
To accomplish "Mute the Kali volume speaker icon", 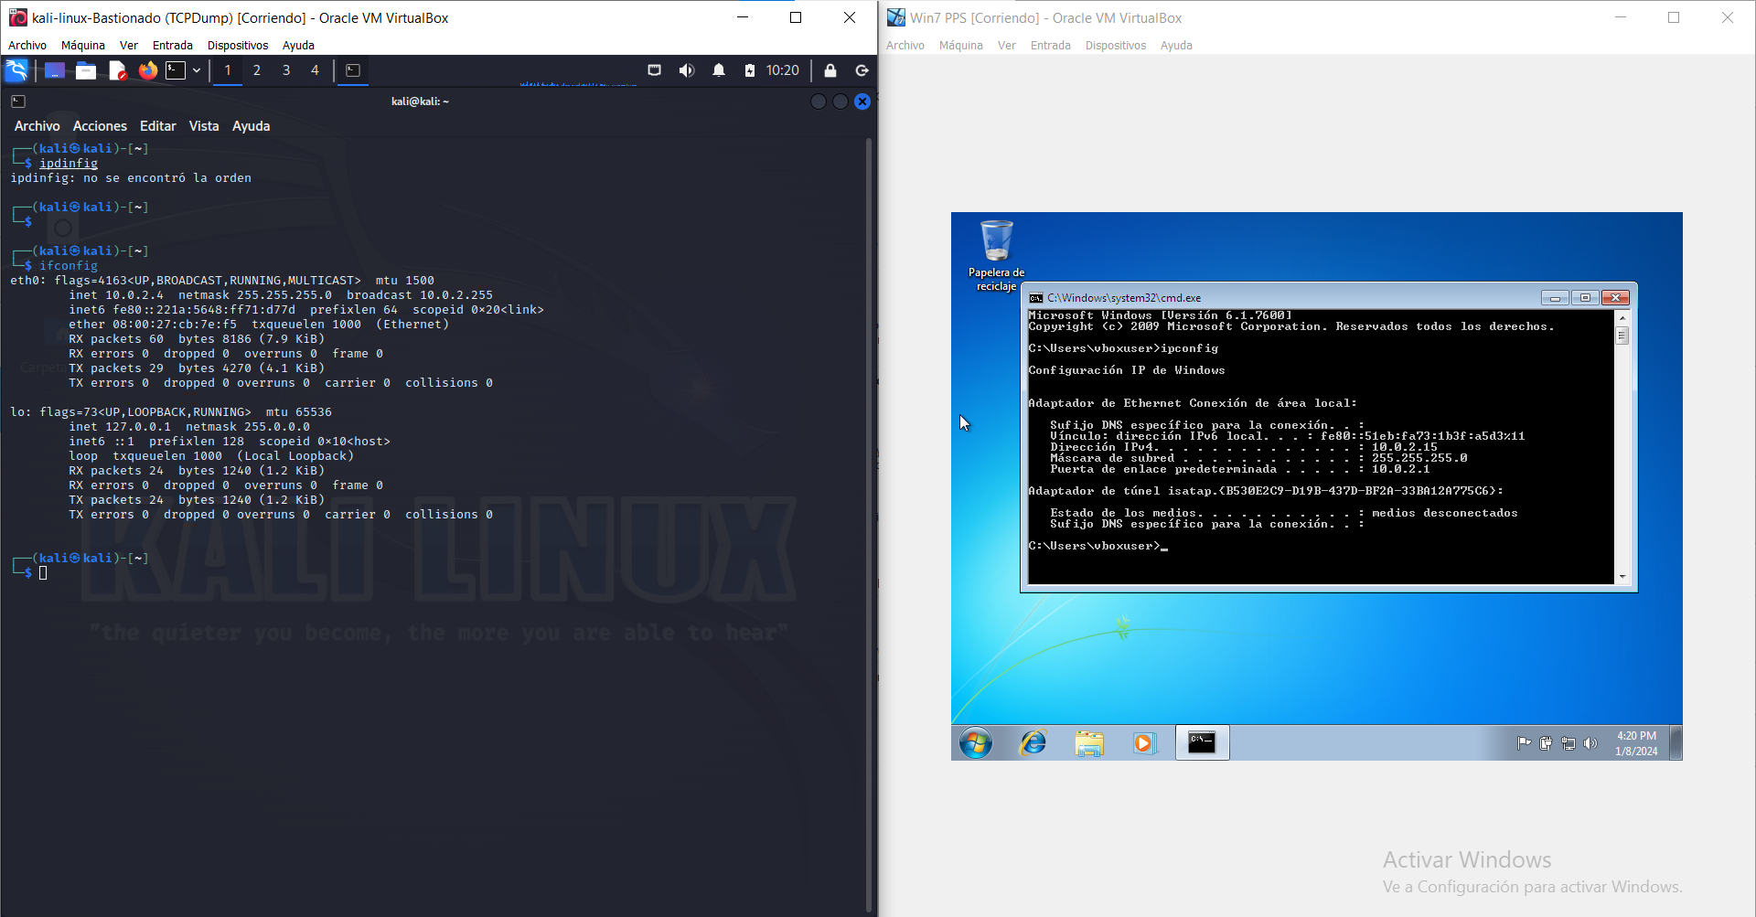I will (686, 70).
